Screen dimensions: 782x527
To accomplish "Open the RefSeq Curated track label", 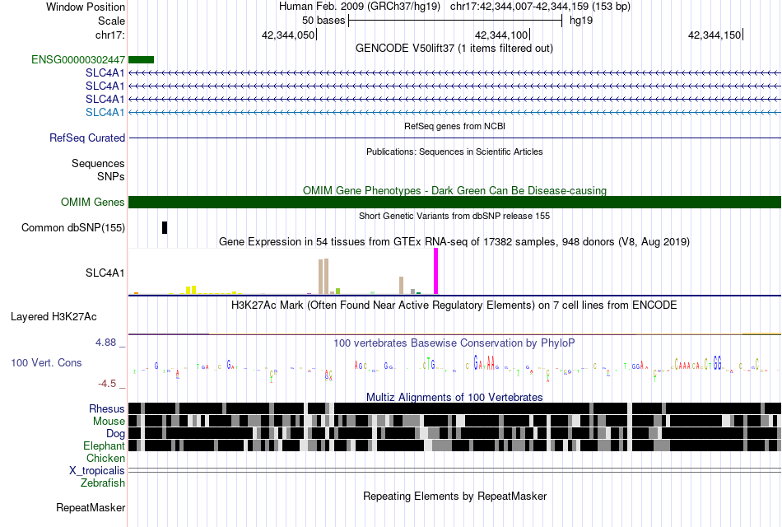I will (87, 138).
